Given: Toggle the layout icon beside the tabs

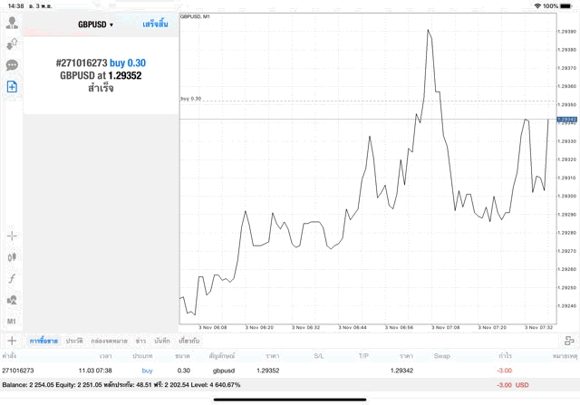Looking at the screenshot, I should click(x=569, y=341).
